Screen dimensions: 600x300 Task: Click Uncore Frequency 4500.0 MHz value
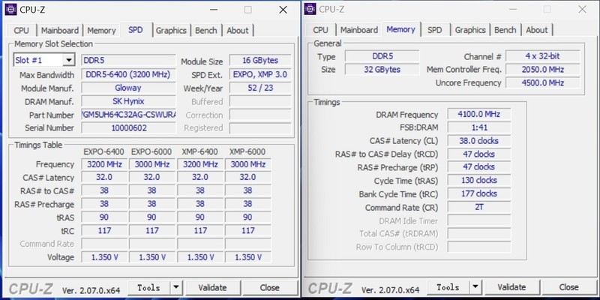tap(542, 83)
